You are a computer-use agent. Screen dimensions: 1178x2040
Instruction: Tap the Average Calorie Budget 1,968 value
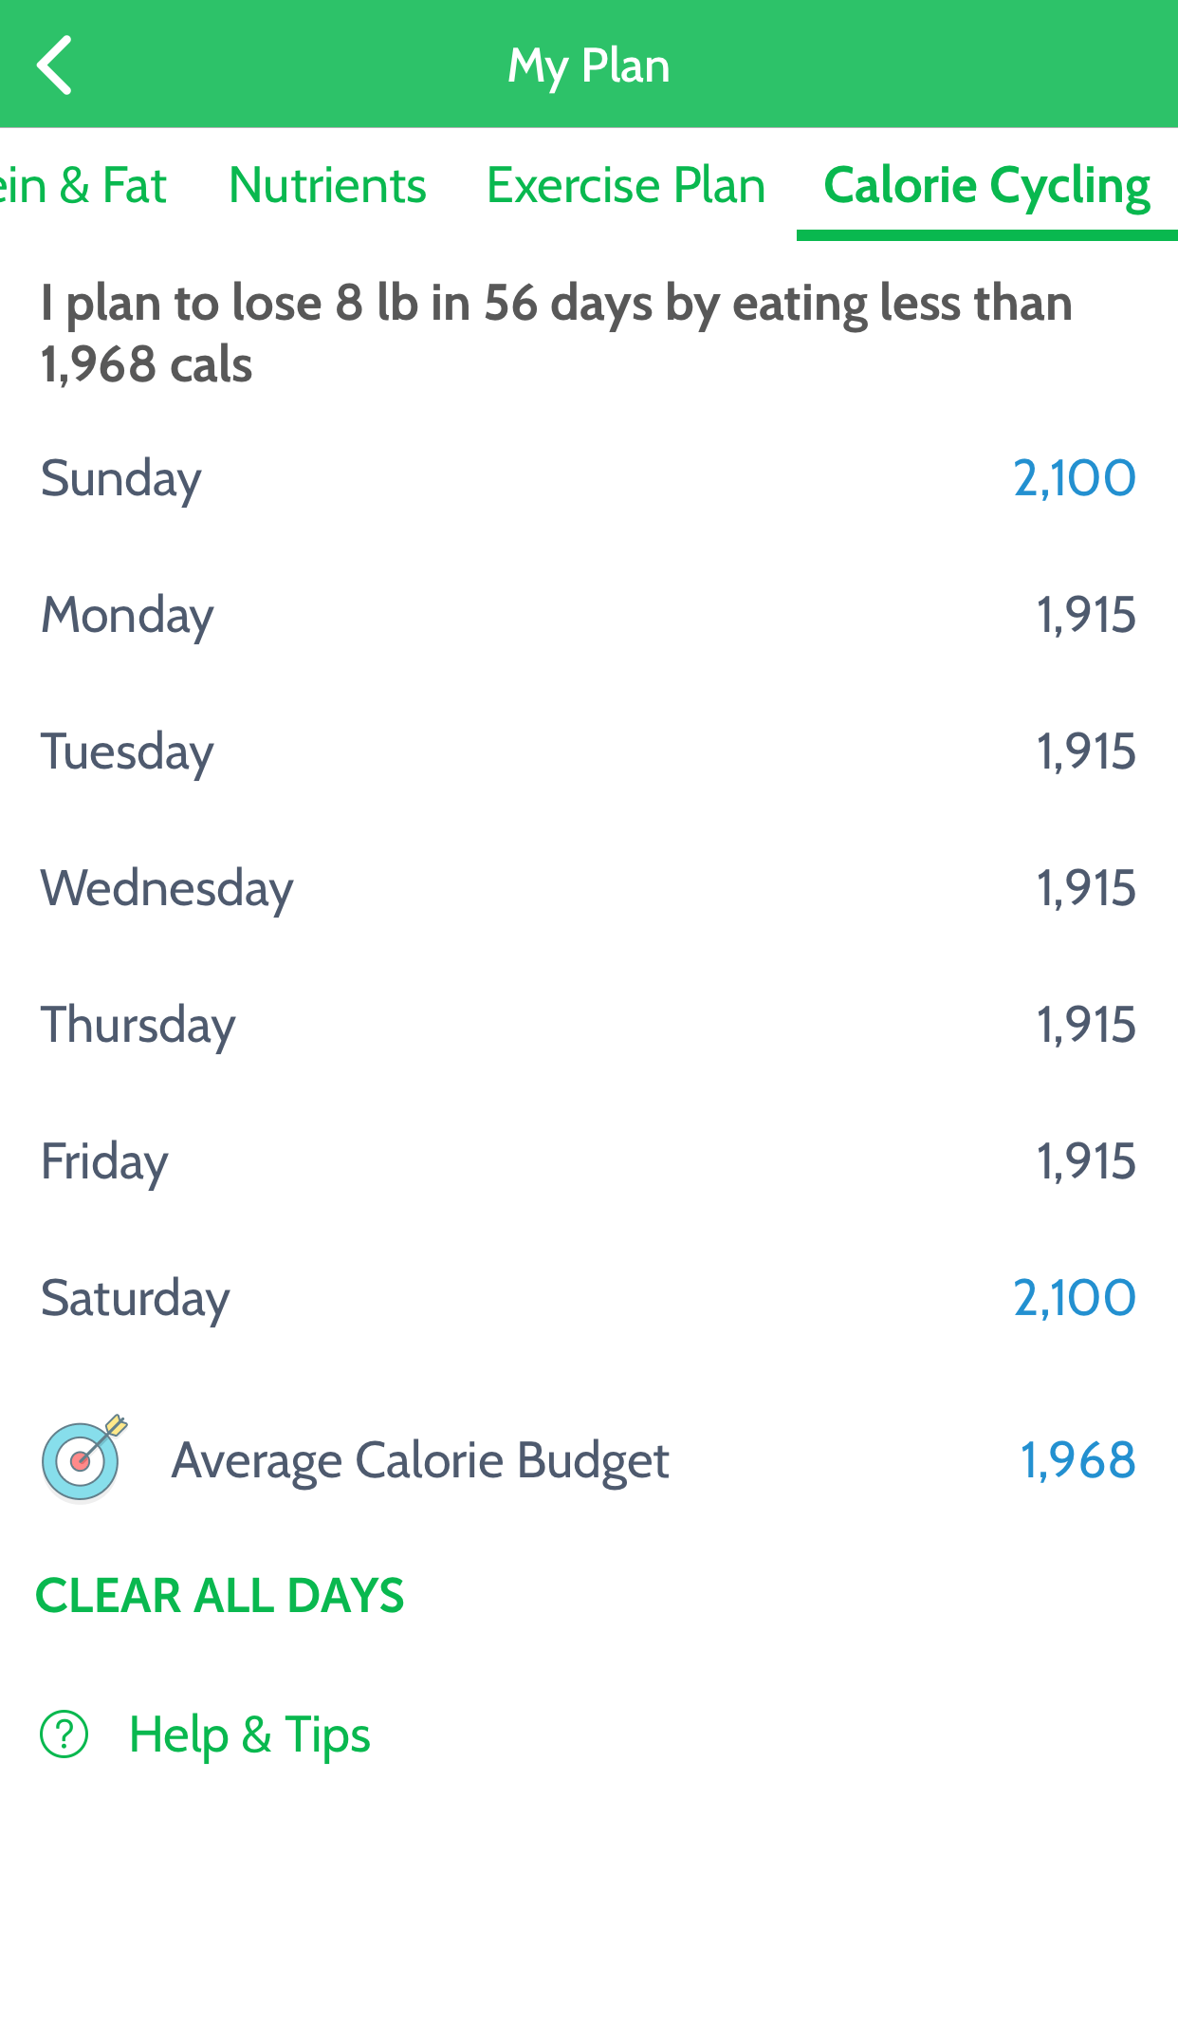1077,1460
